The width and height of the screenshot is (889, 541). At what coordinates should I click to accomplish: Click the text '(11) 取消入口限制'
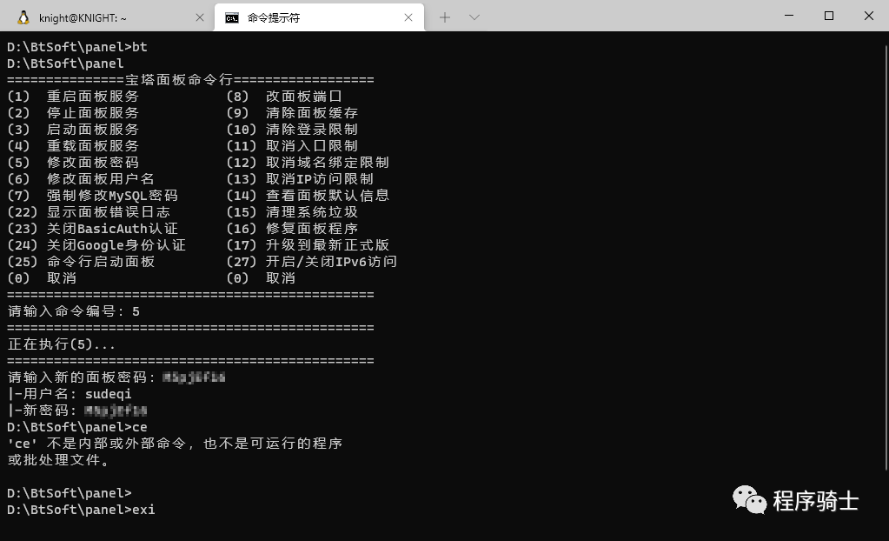[x=292, y=146]
